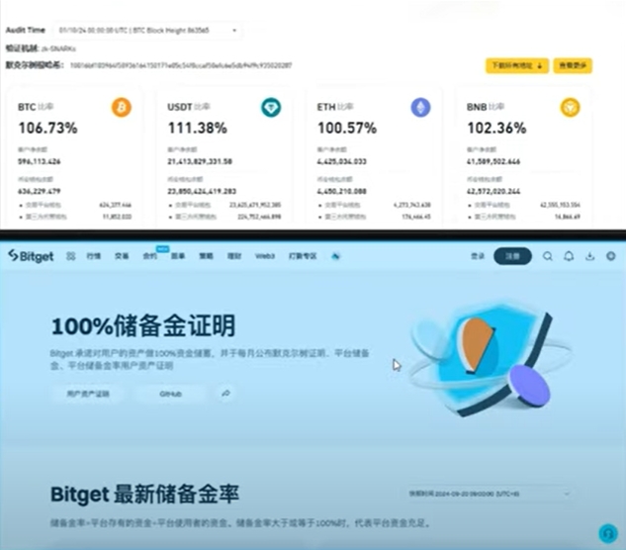Click the 登录 (Log in) link

click(x=478, y=256)
